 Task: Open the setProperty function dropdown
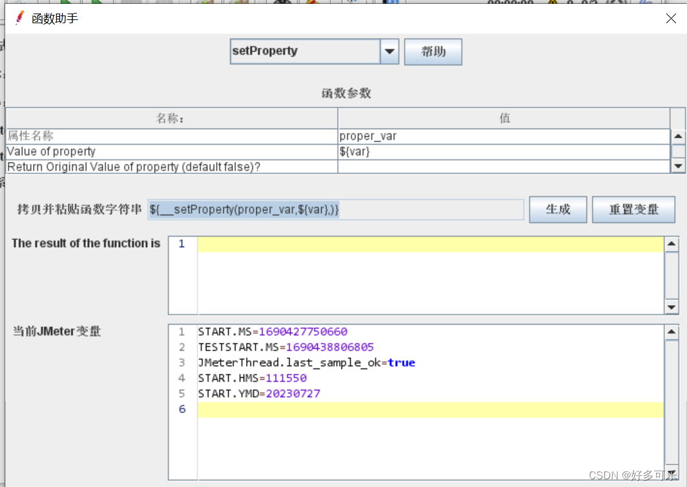click(314, 51)
